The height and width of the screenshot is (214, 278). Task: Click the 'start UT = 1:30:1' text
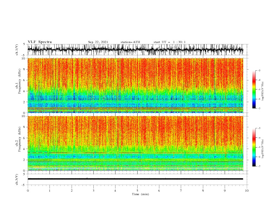coord(170,42)
